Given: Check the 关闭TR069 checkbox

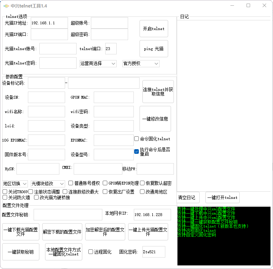Looking at the screenshot, I should 5,192.
